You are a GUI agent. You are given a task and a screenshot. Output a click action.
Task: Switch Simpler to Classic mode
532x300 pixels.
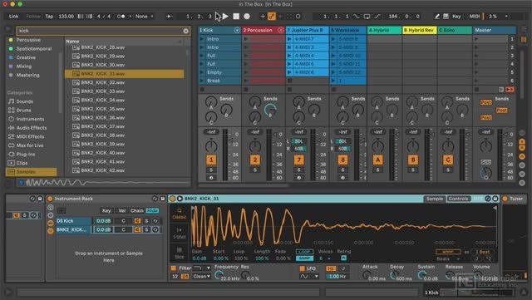pyautogui.click(x=180, y=214)
